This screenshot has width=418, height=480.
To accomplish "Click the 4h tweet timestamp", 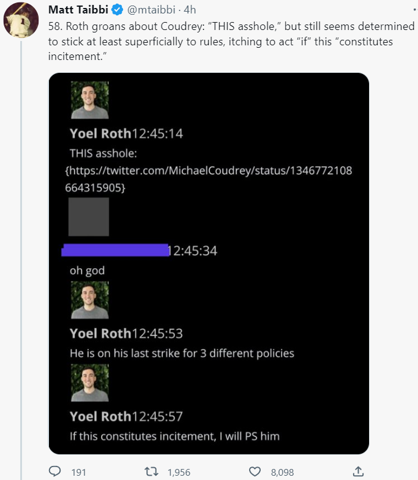I will (x=190, y=10).
